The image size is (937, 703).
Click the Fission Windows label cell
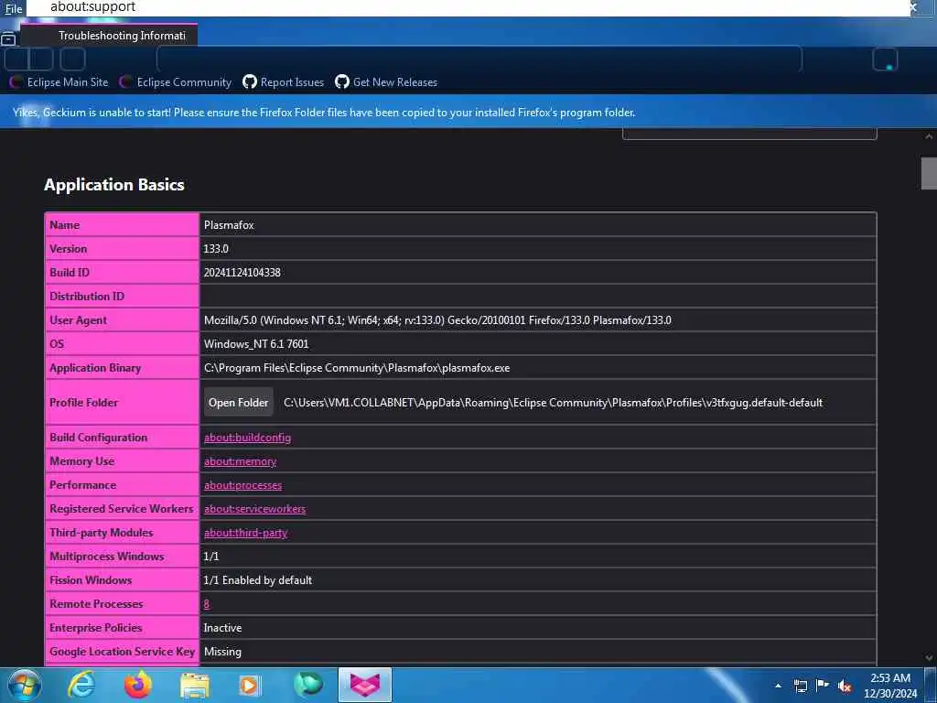122,579
